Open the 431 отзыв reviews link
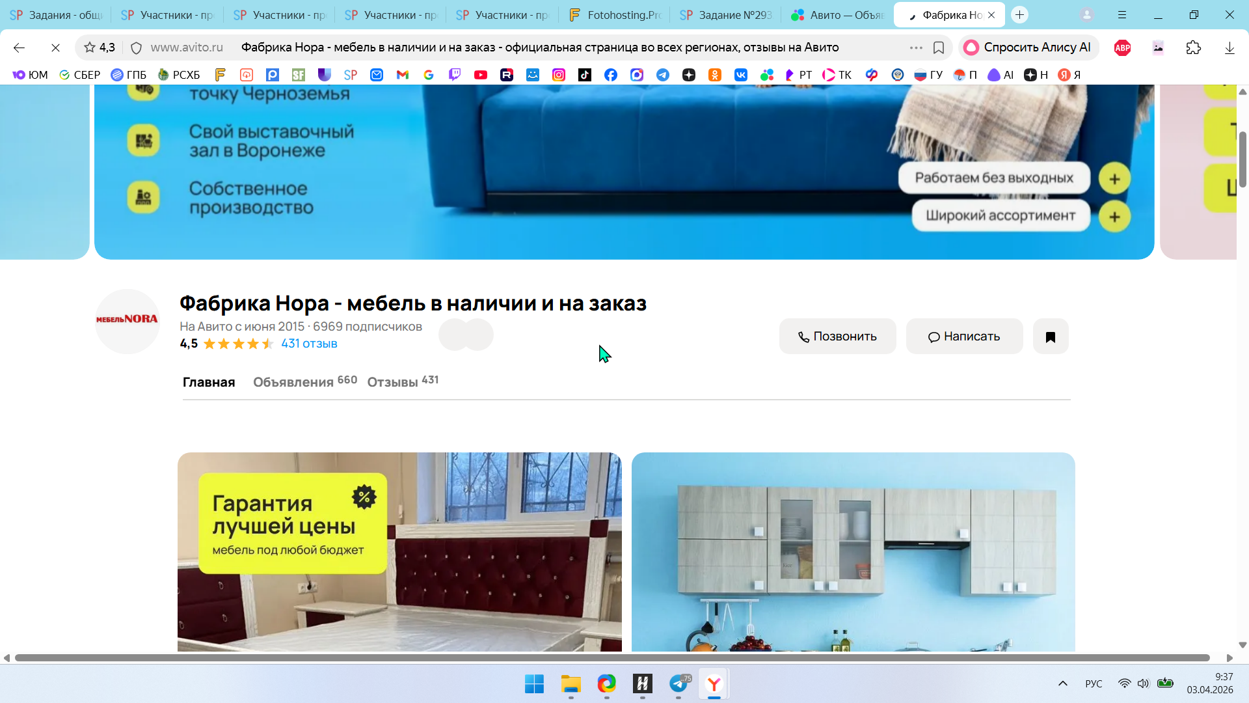This screenshot has width=1249, height=703. pyautogui.click(x=309, y=344)
